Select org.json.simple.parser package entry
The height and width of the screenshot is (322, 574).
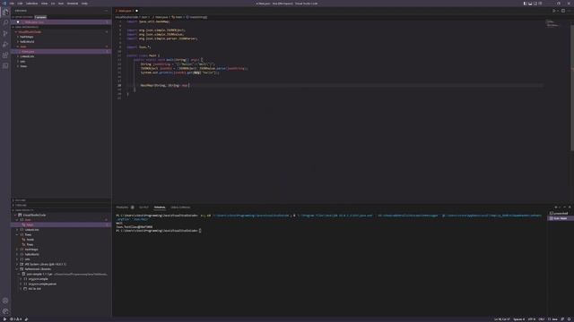click(x=42, y=284)
